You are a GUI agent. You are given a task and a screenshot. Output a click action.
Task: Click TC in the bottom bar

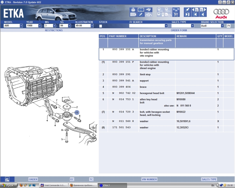pos(91,179)
